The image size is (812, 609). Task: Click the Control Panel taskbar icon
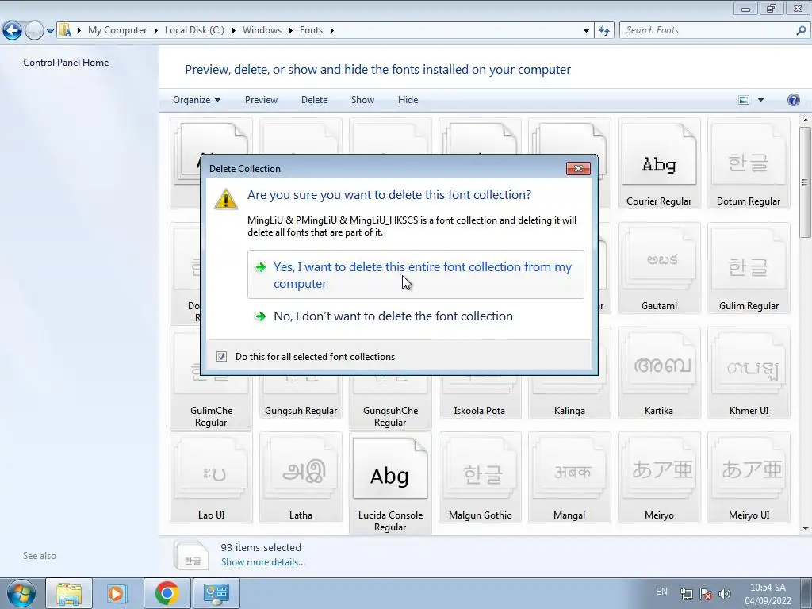(216, 593)
